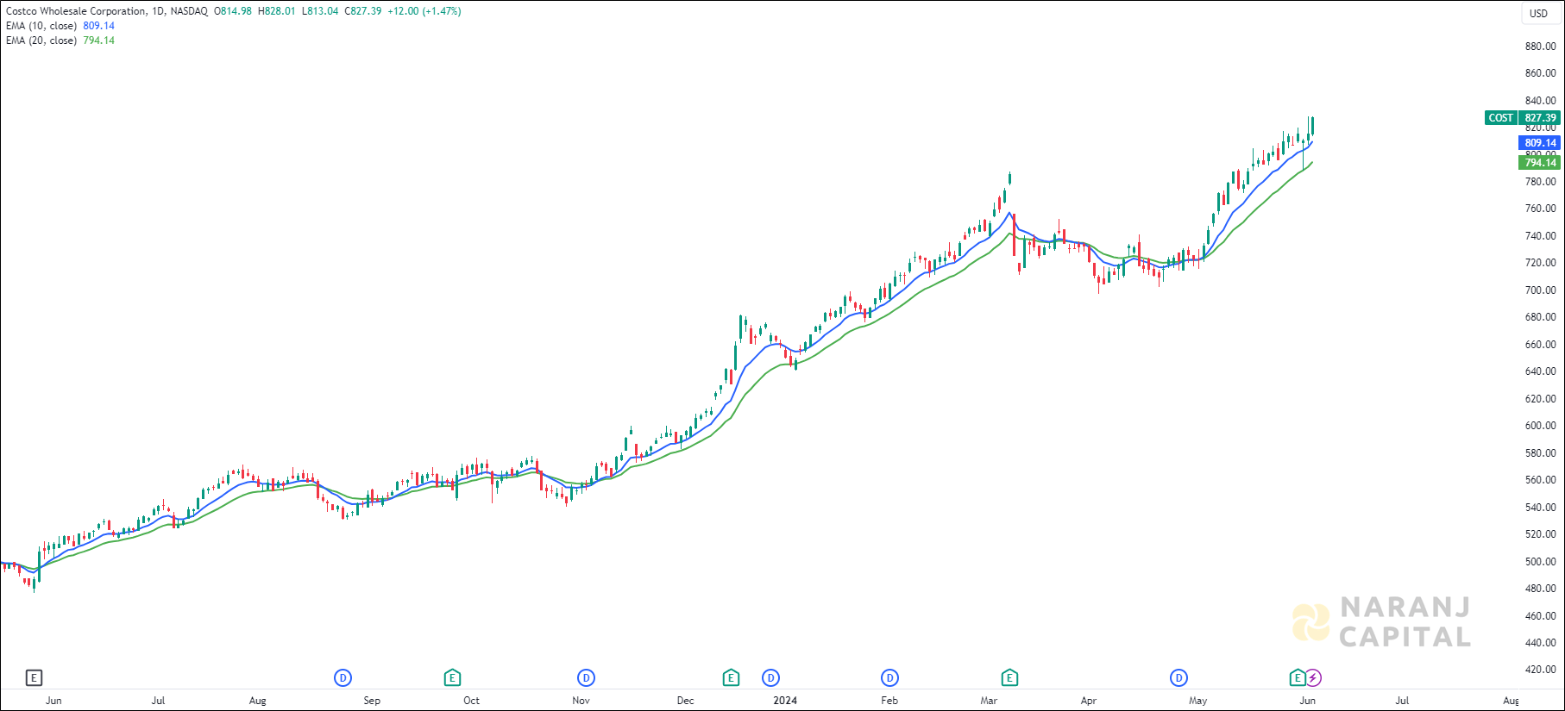The width and height of the screenshot is (1565, 711).
Task: Click the dividend marker just before 2024
Action: click(770, 678)
